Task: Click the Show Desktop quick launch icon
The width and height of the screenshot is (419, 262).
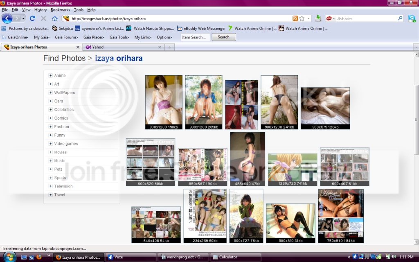Action: [24, 257]
